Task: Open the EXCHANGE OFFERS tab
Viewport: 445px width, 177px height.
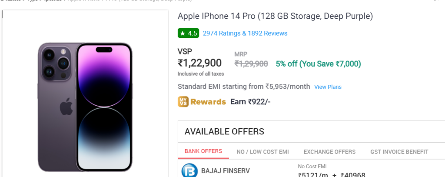Action: coord(329,152)
